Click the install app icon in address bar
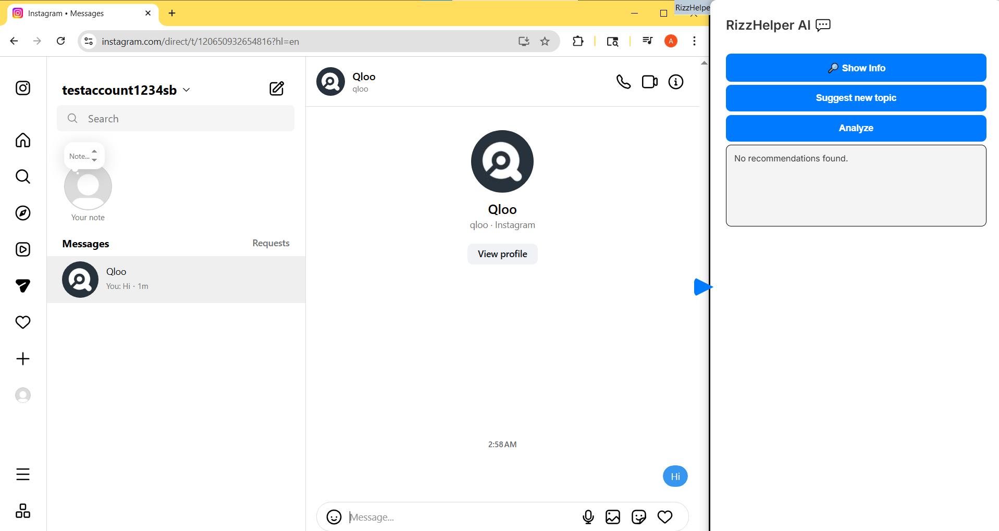The height and width of the screenshot is (531, 999). (x=524, y=41)
